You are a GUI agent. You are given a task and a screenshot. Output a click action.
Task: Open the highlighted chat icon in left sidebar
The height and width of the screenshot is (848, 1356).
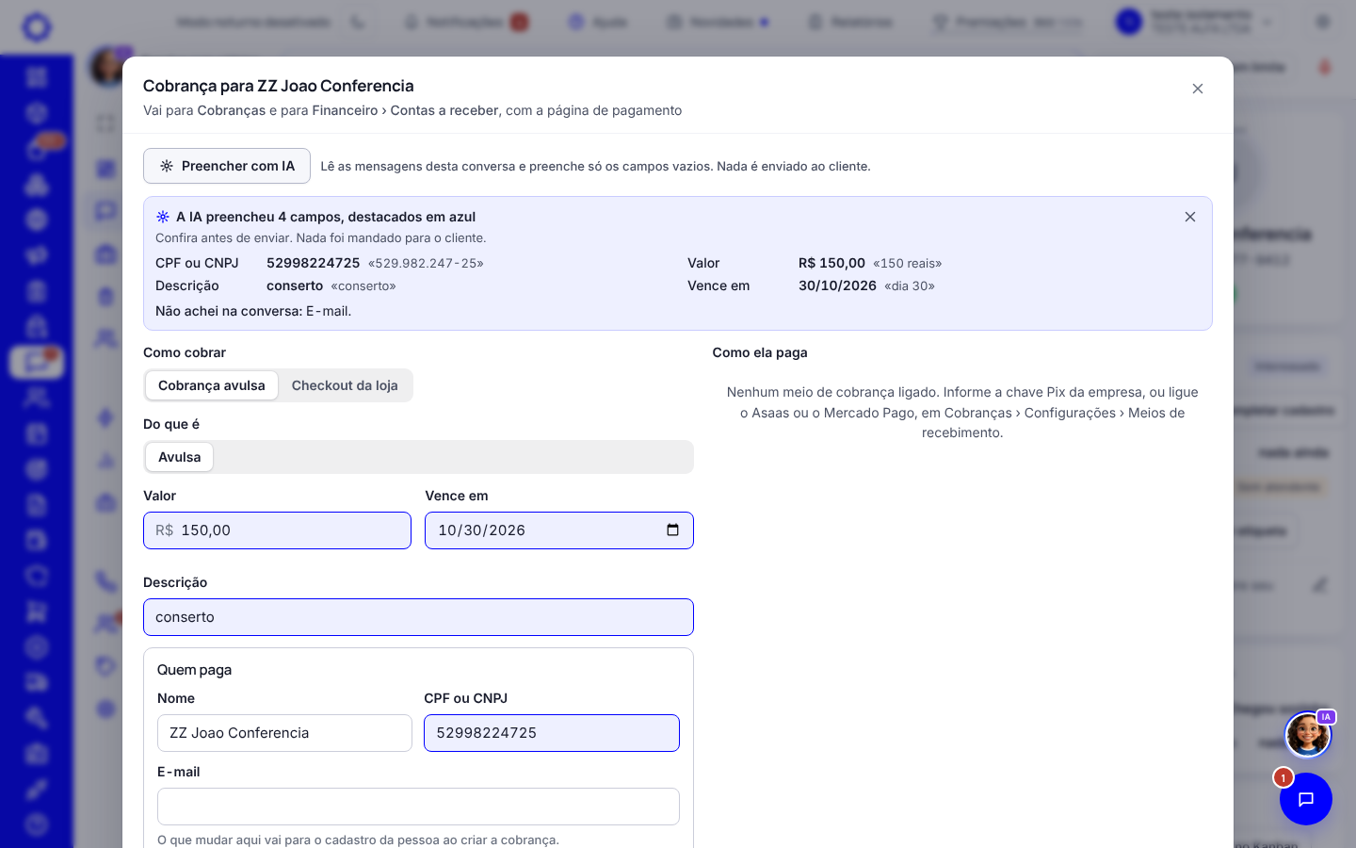(37, 362)
